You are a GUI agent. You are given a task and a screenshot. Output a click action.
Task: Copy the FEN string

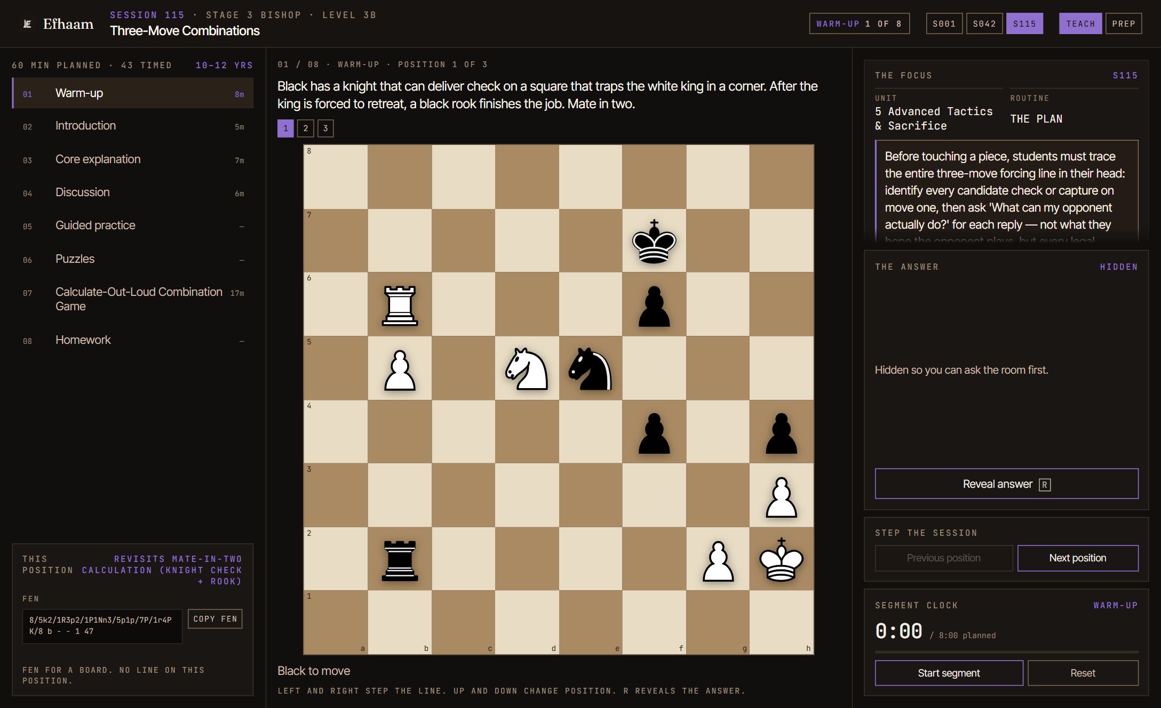coord(215,619)
